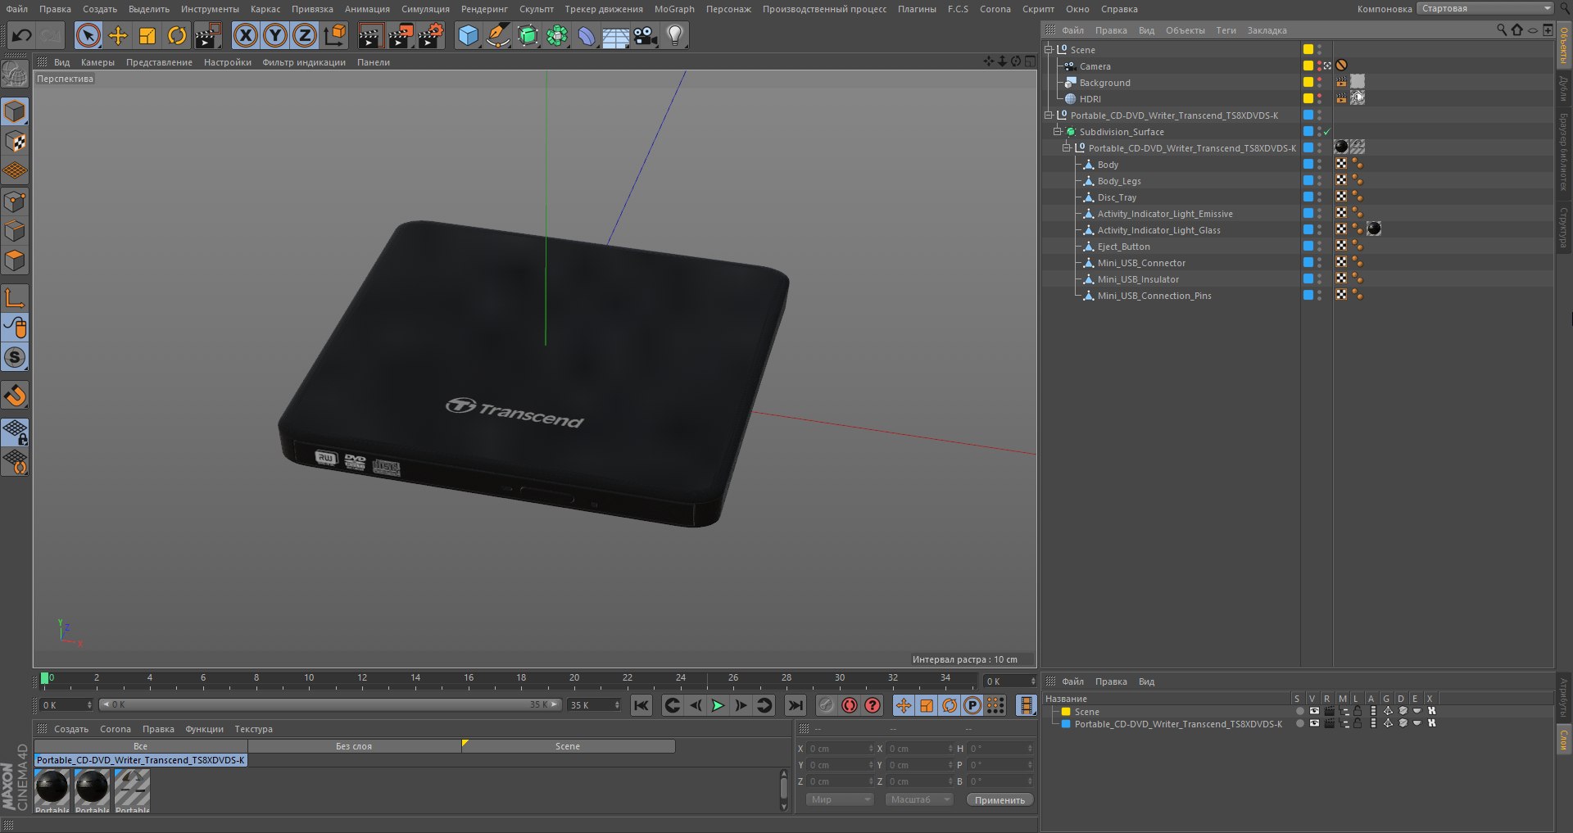Image resolution: width=1573 pixels, height=833 pixels.
Task: Click the first black material thumbnail
Action: pos(52,788)
